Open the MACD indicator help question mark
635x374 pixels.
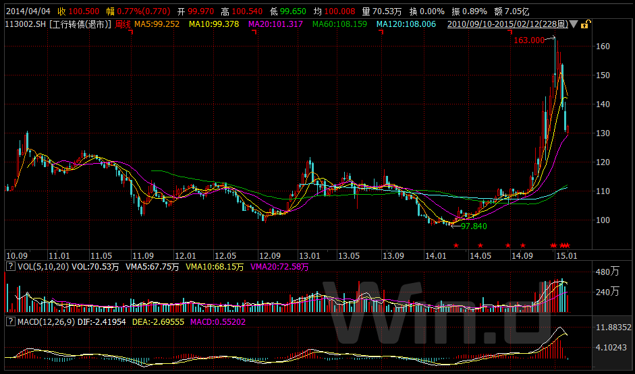pyautogui.click(x=11, y=321)
